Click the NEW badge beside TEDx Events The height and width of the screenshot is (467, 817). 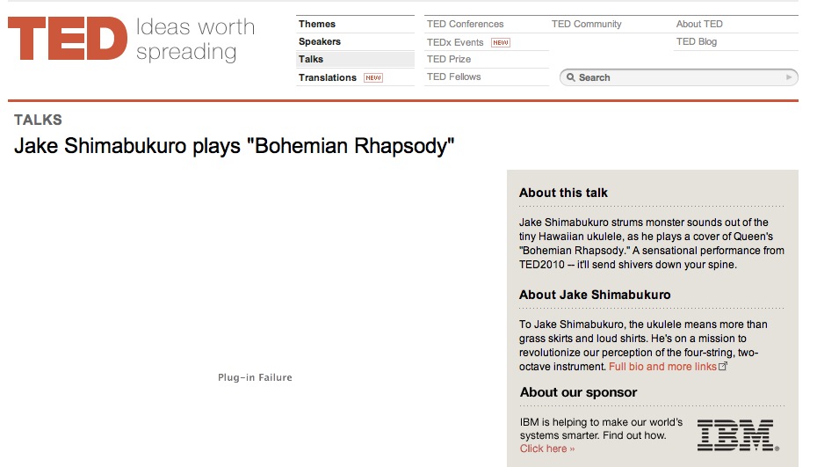(501, 43)
